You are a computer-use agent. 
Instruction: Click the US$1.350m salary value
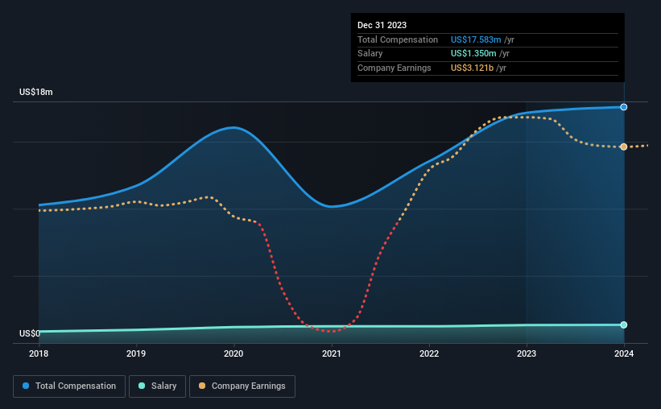click(x=473, y=54)
